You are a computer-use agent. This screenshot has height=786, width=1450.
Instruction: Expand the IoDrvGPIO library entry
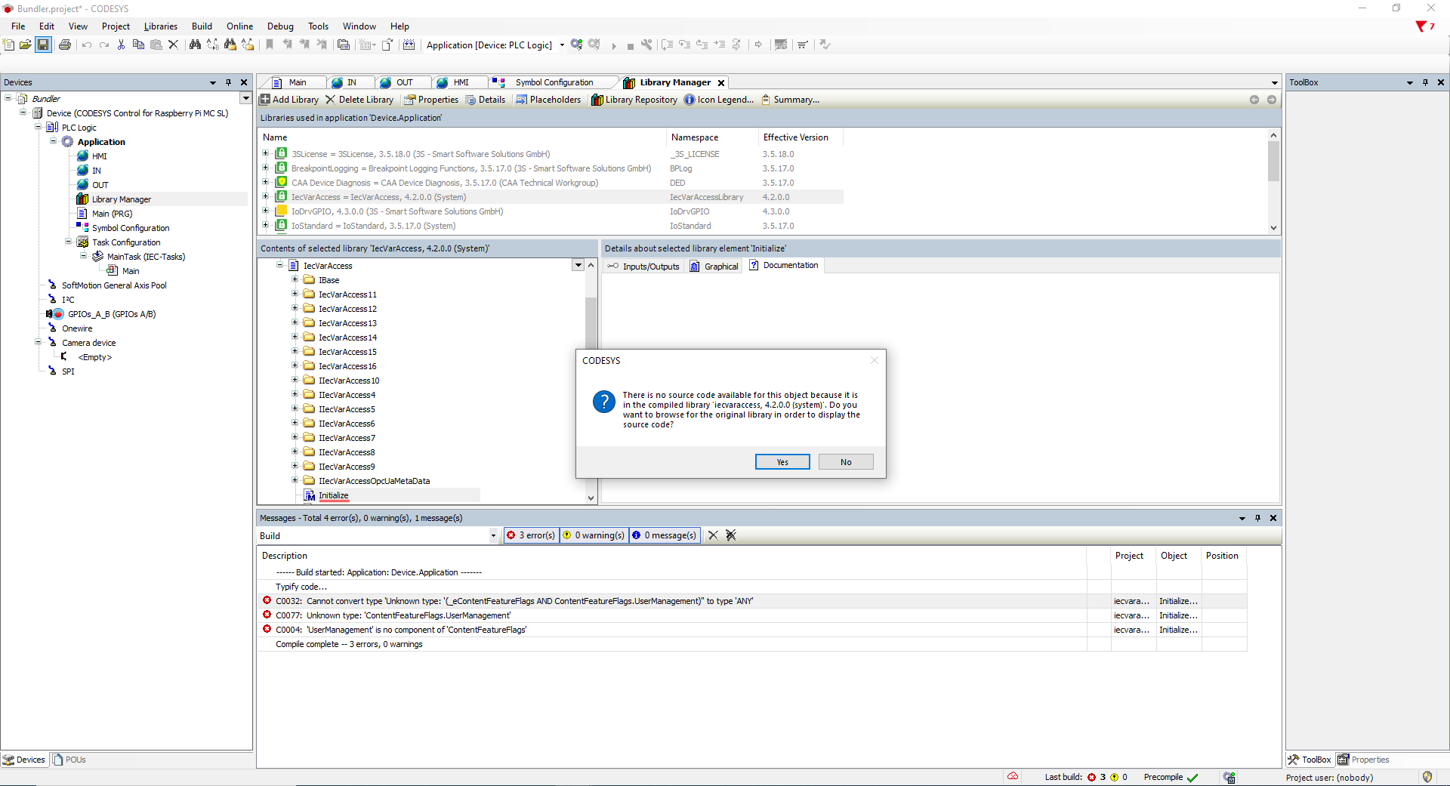pos(266,211)
